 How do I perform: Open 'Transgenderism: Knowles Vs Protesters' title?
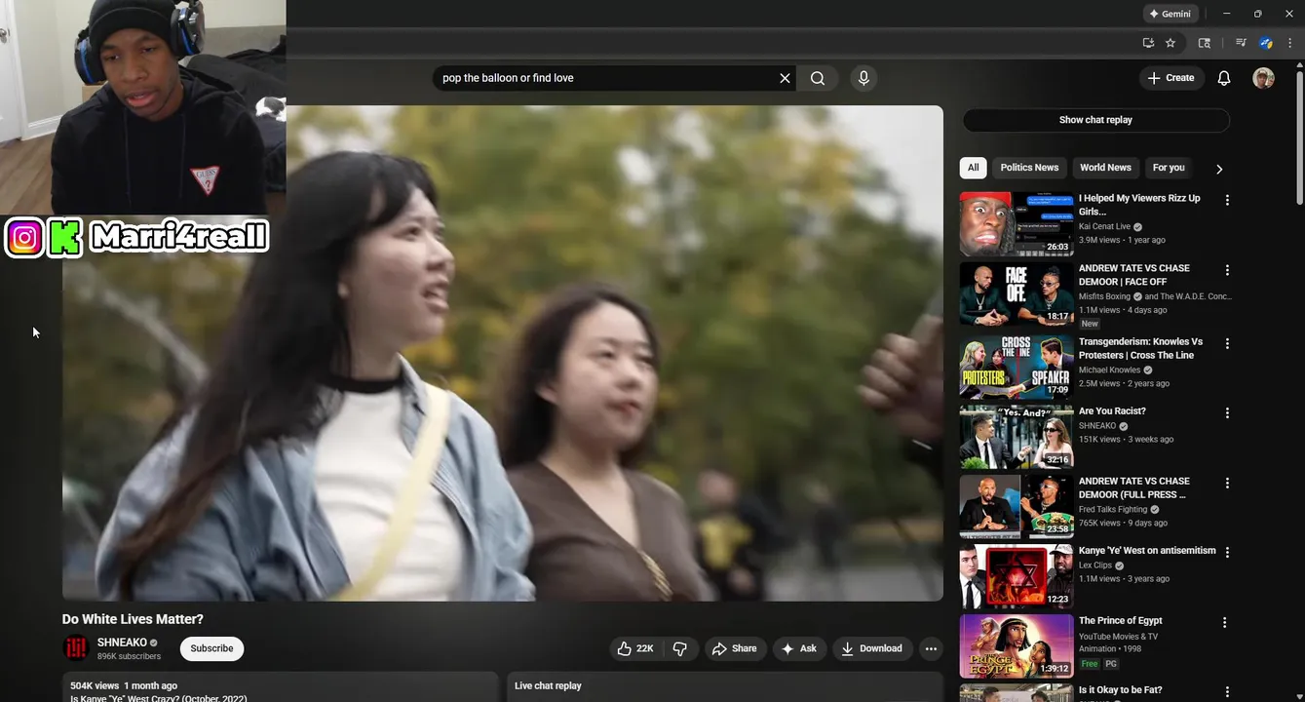pyautogui.click(x=1140, y=349)
